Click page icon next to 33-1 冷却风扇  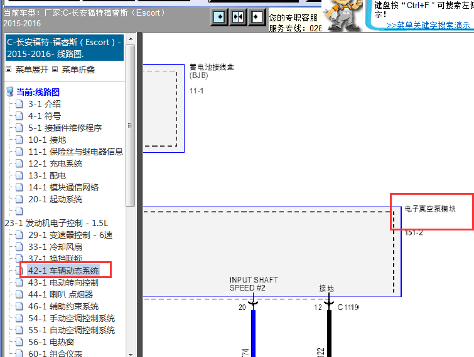point(19,247)
